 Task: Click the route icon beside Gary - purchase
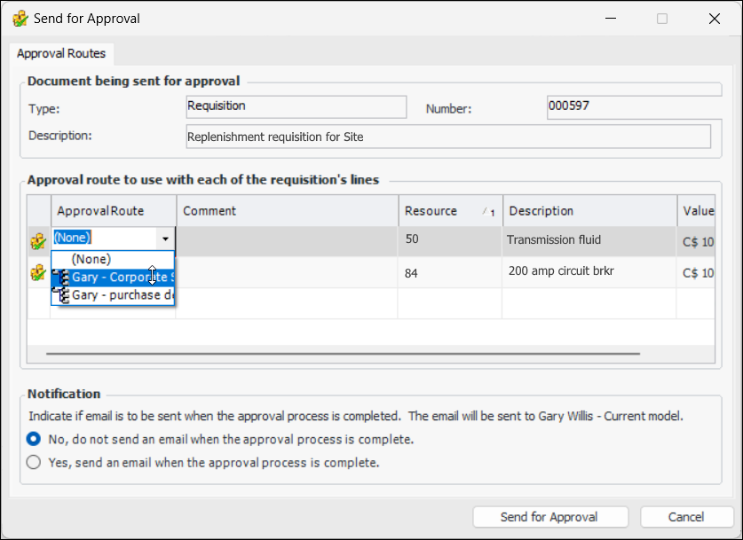click(x=61, y=296)
